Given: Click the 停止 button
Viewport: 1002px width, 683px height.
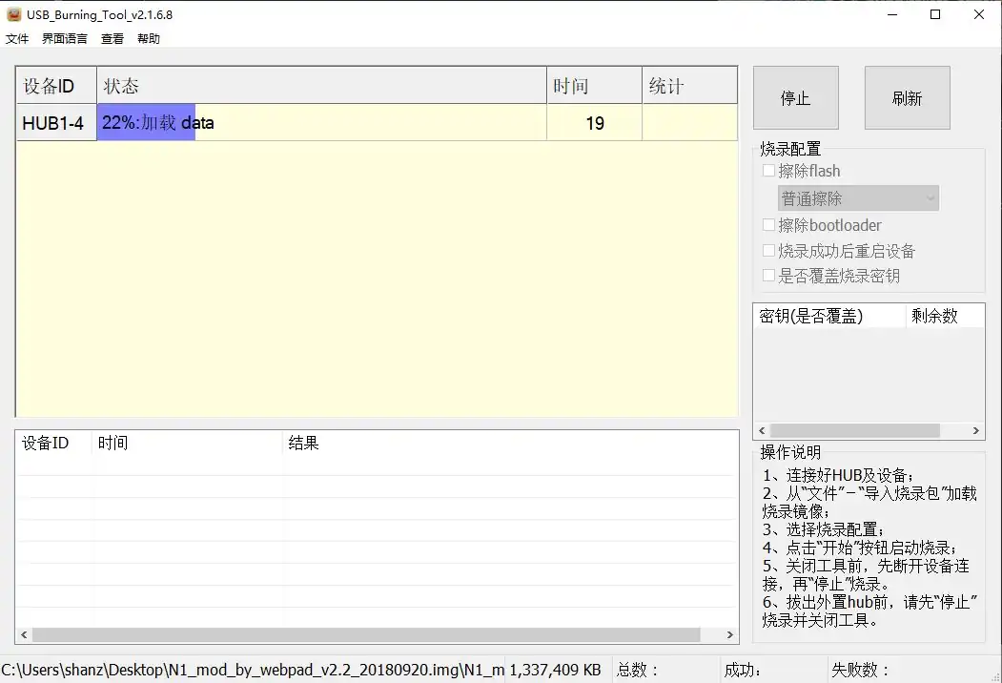Looking at the screenshot, I should coord(795,98).
